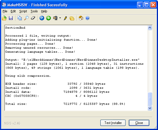The image size is (158, 130).
Task: Expand the compressor dropdown arrow
Action: coord(60,18)
